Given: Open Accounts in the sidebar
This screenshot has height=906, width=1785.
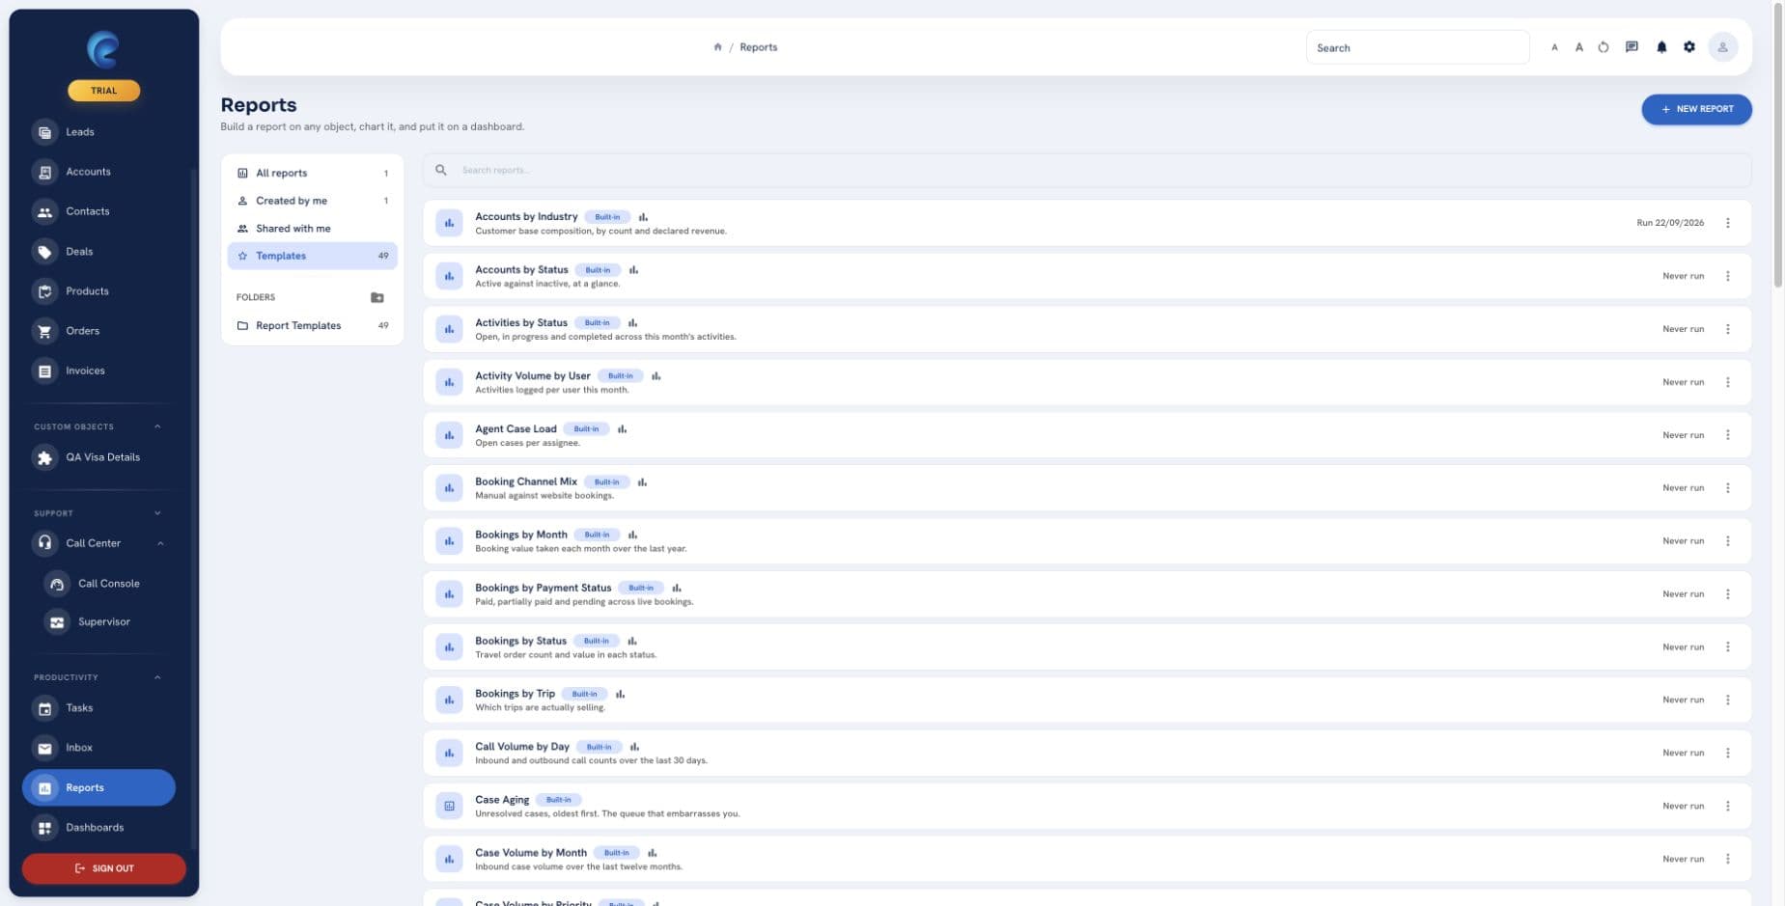Looking at the screenshot, I should point(98,172).
